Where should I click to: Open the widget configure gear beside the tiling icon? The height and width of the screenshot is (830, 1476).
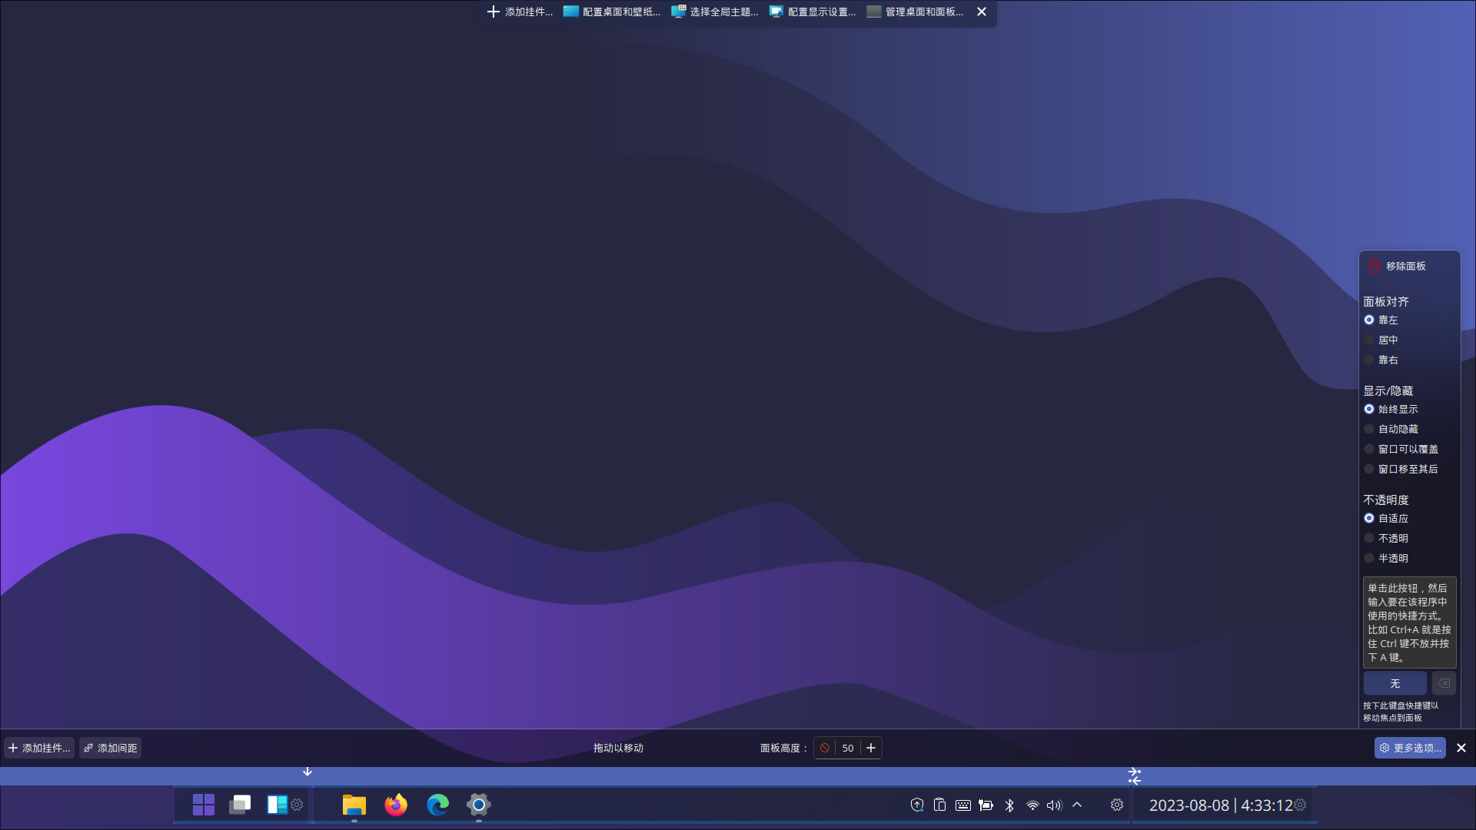pos(297,805)
